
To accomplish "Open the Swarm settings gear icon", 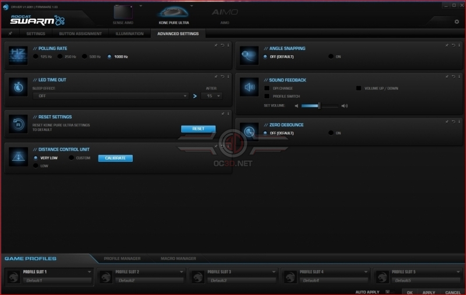I will (457, 22).
